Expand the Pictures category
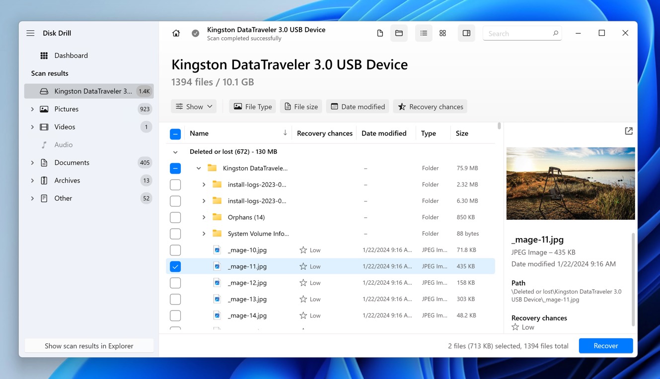 (x=32, y=109)
